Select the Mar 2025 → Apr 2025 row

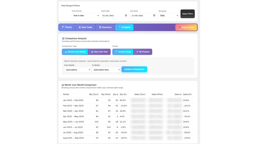click(128, 111)
